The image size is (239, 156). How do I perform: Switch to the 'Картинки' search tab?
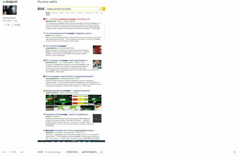(x=55, y=13)
